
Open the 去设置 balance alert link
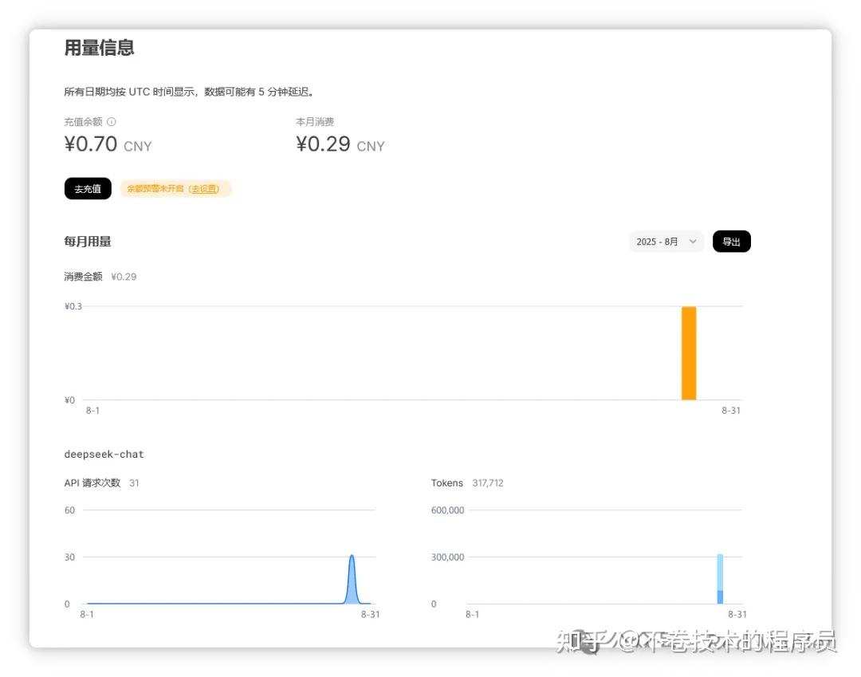click(204, 188)
